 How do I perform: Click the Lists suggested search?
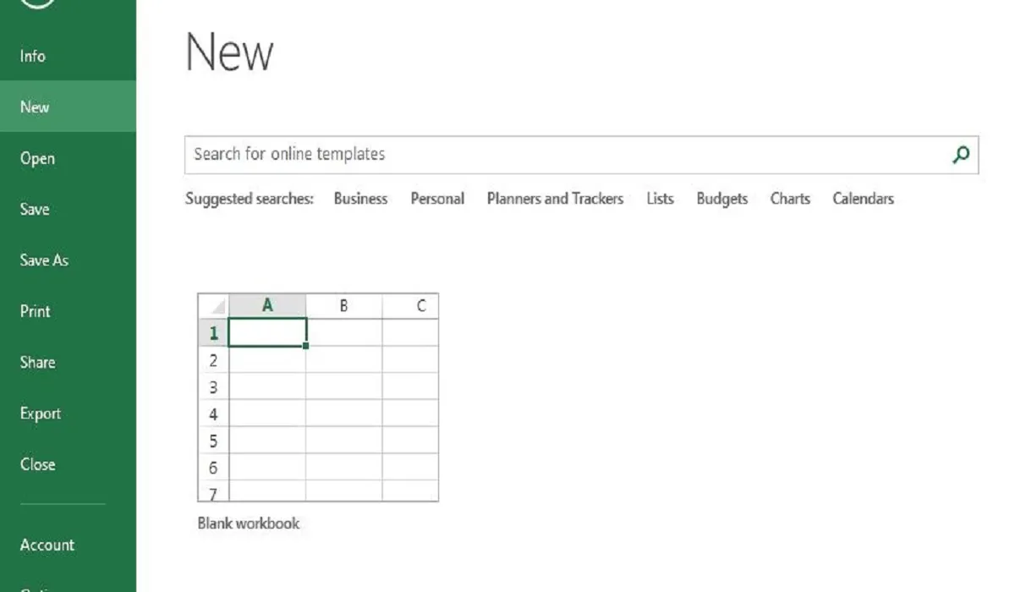pyautogui.click(x=659, y=199)
